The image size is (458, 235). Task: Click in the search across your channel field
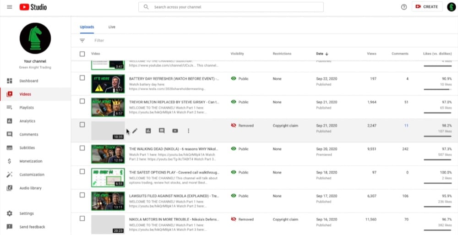pyautogui.click(x=231, y=7)
